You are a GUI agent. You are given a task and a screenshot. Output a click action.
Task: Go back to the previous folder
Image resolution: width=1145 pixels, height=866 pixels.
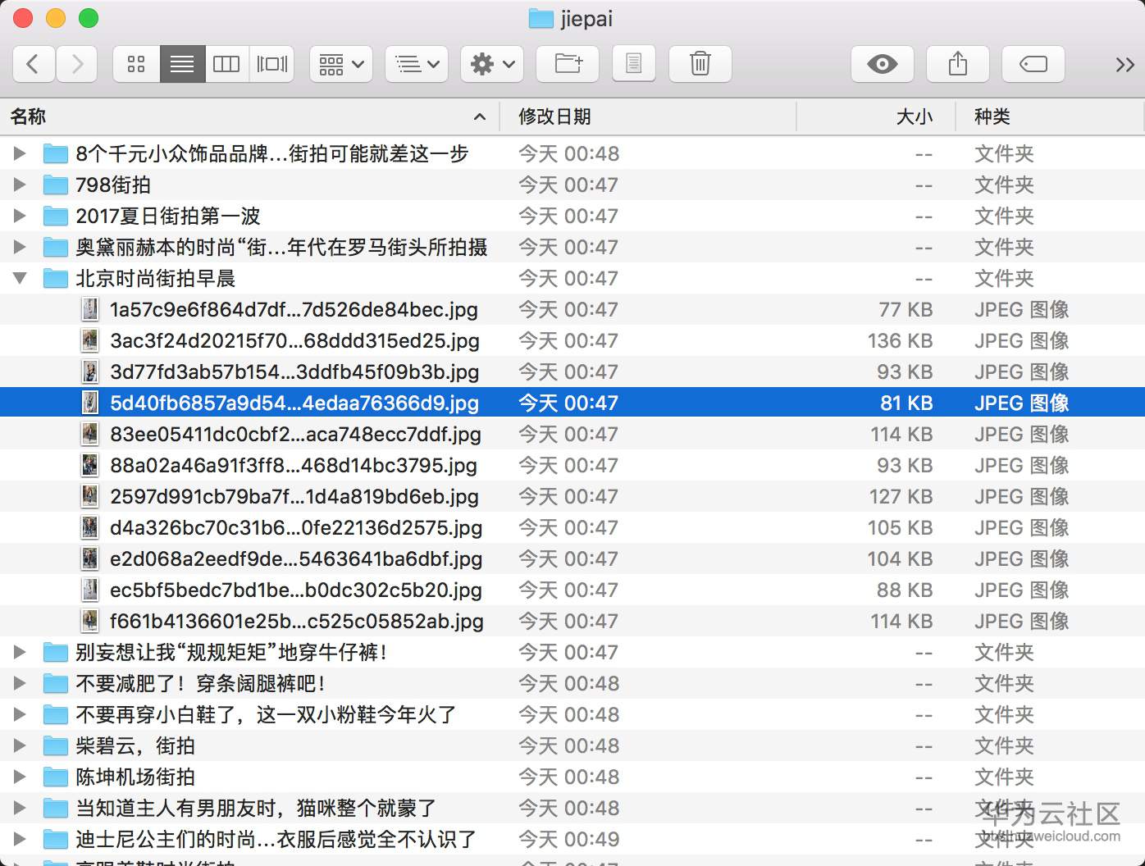pyautogui.click(x=34, y=64)
